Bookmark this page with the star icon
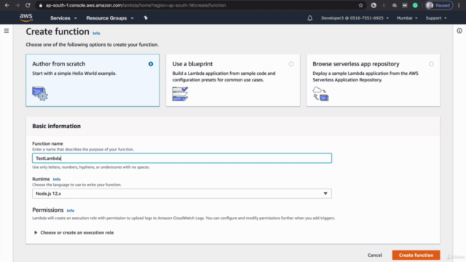 tap(361, 5)
